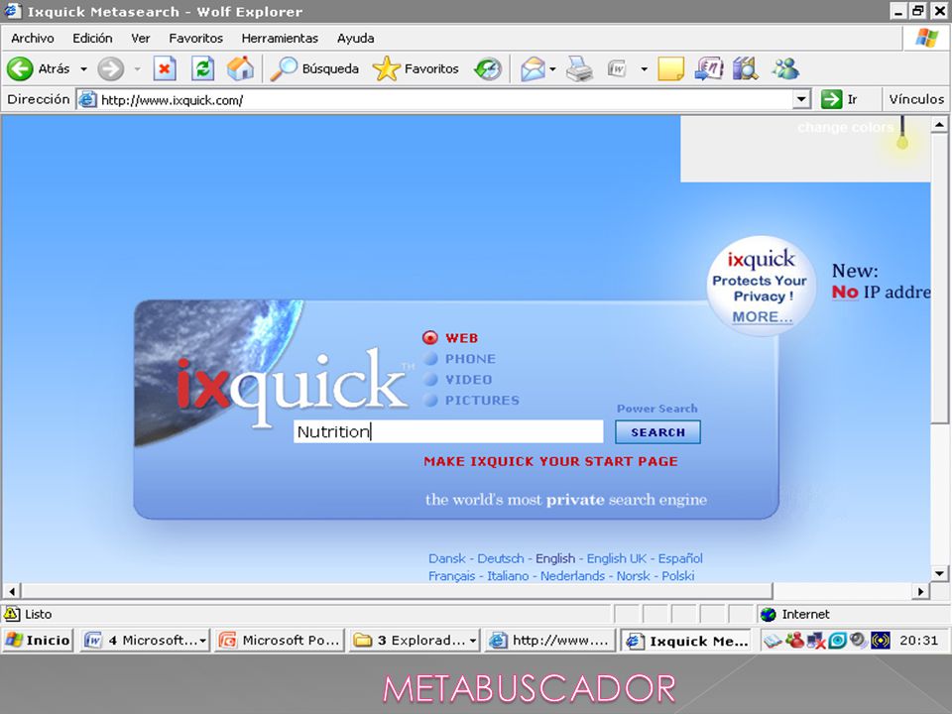Click vertical scrollbar down arrow
The width and height of the screenshot is (952, 714).
(x=939, y=572)
